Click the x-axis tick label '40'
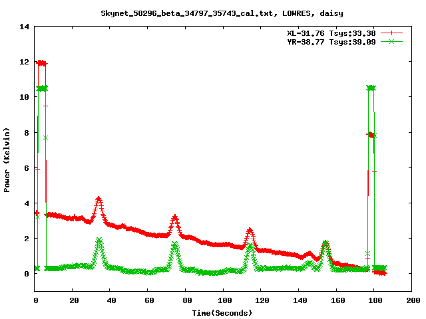 coord(111,300)
